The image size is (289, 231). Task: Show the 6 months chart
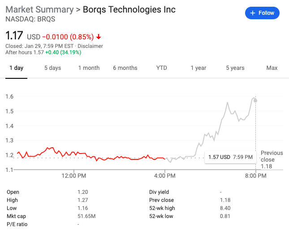click(125, 68)
